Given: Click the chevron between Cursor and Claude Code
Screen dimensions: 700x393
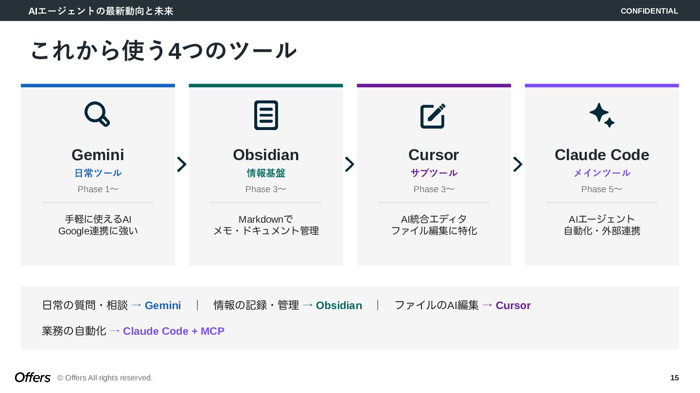Looking at the screenshot, I should pyautogui.click(x=518, y=164).
